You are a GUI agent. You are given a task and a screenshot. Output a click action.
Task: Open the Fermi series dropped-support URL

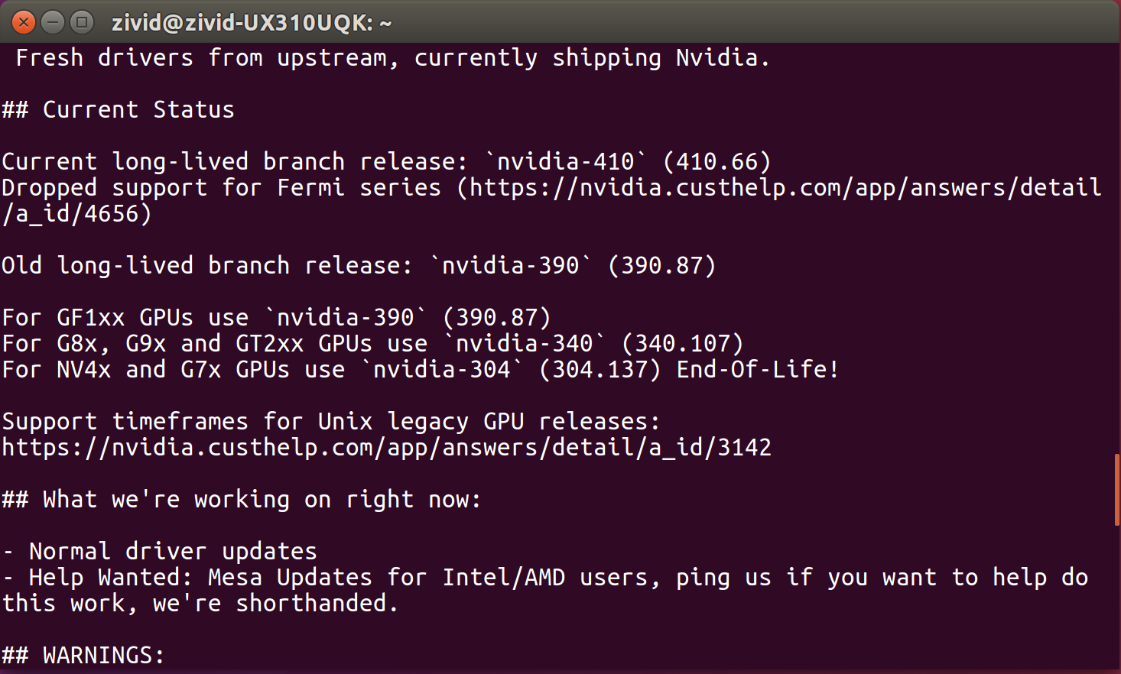(785, 188)
